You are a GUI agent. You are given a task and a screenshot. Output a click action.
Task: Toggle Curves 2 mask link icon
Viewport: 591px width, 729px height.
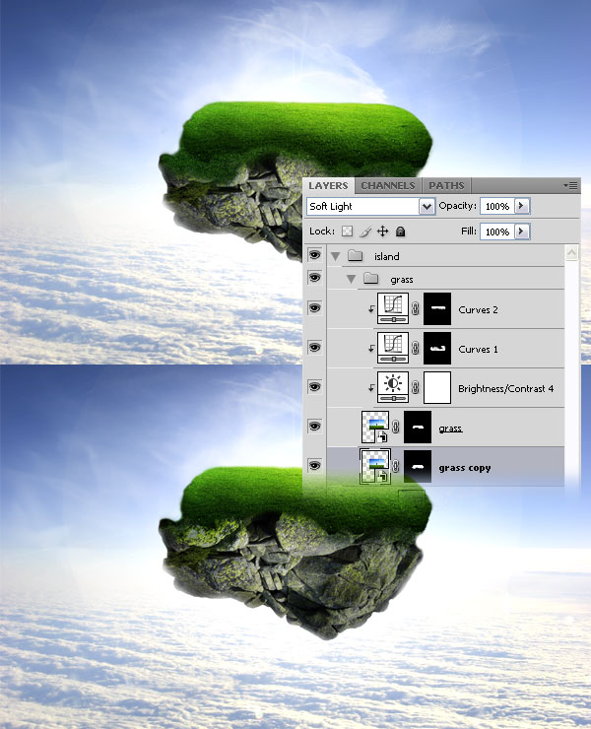coord(416,308)
